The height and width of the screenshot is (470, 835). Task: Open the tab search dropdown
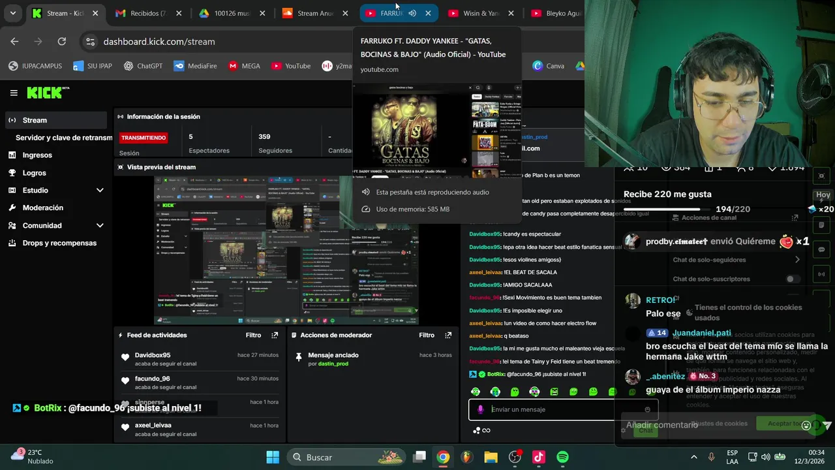[12, 13]
